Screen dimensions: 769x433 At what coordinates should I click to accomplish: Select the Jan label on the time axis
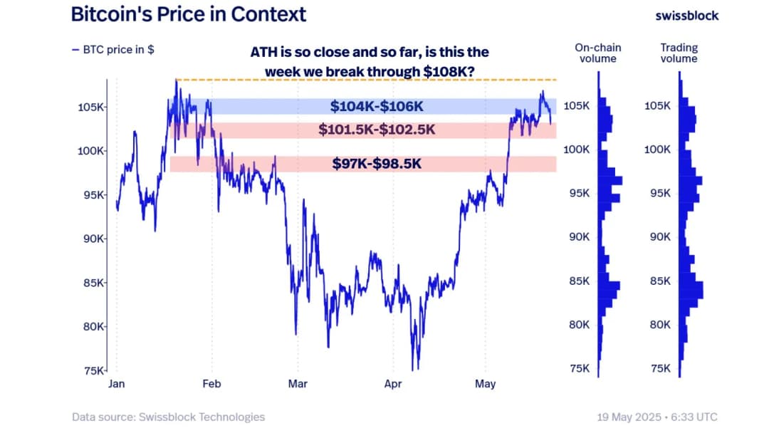(x=116, y=384)
